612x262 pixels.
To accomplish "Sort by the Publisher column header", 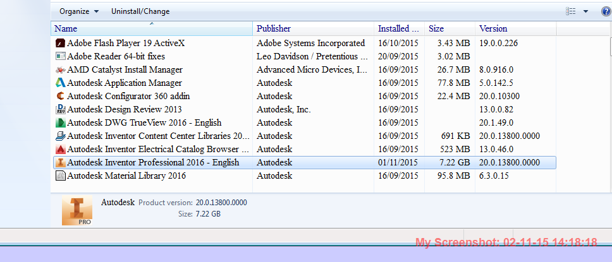I will pyautogui.click(x=314, y=28).
